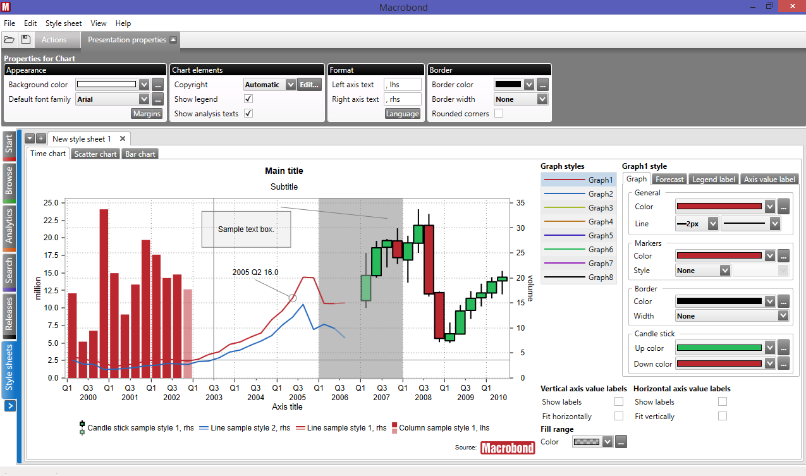Select Graph2 in Graph styles list

coord(578,194)
